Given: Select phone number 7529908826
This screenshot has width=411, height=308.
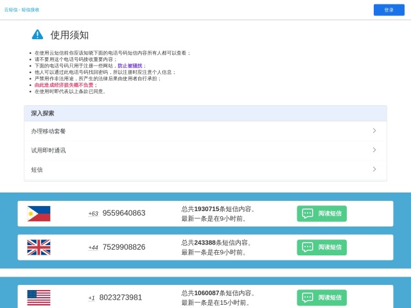Looking at the screenshot, I should [124, 247].
